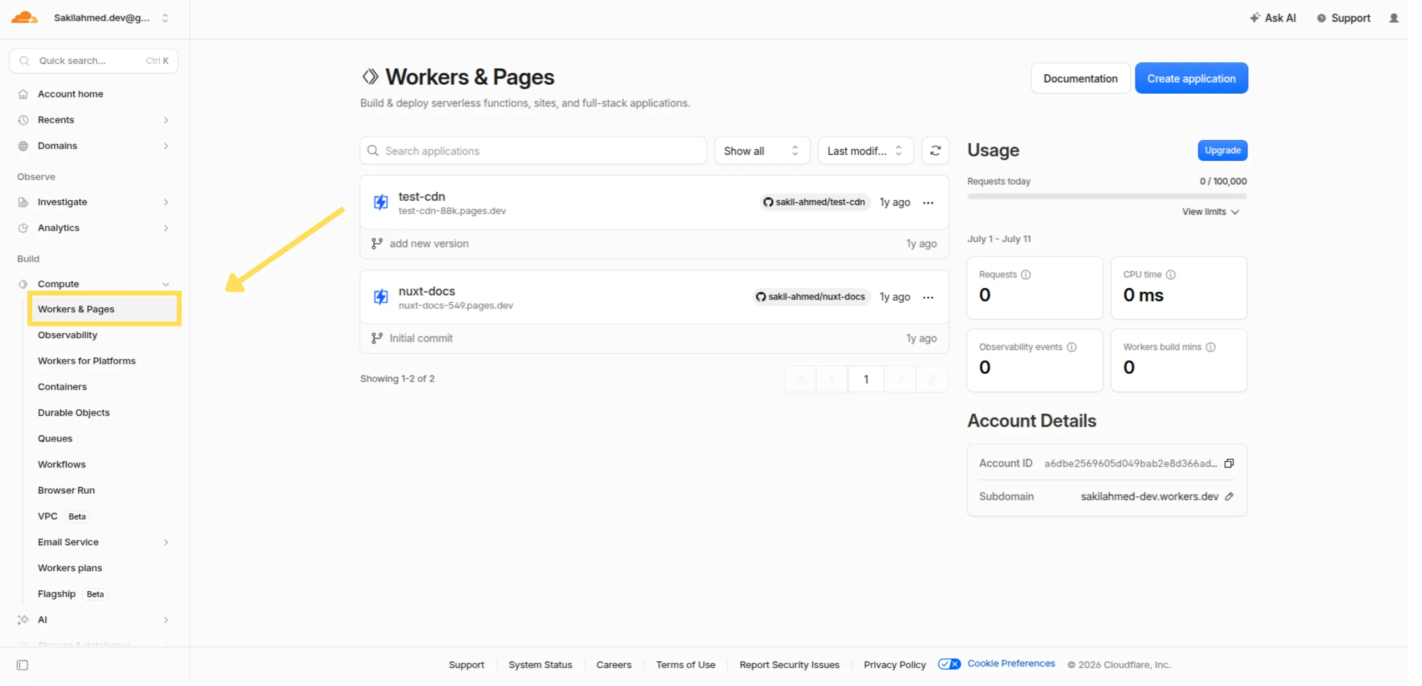Open Observability in the sidebar
Screen dimensions: 1422x686
pos(68,336)
